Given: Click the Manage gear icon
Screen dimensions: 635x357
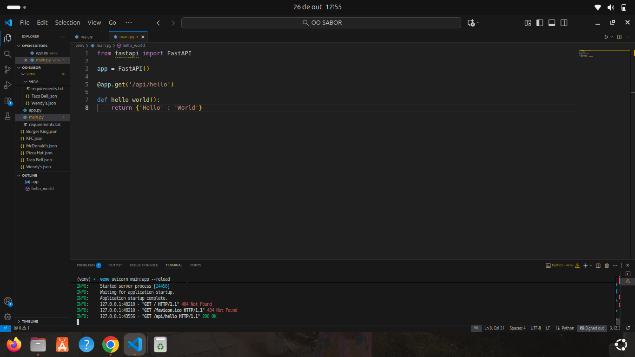Looking at the screenshot, I should pyautogui.click(x=7, y=317).
